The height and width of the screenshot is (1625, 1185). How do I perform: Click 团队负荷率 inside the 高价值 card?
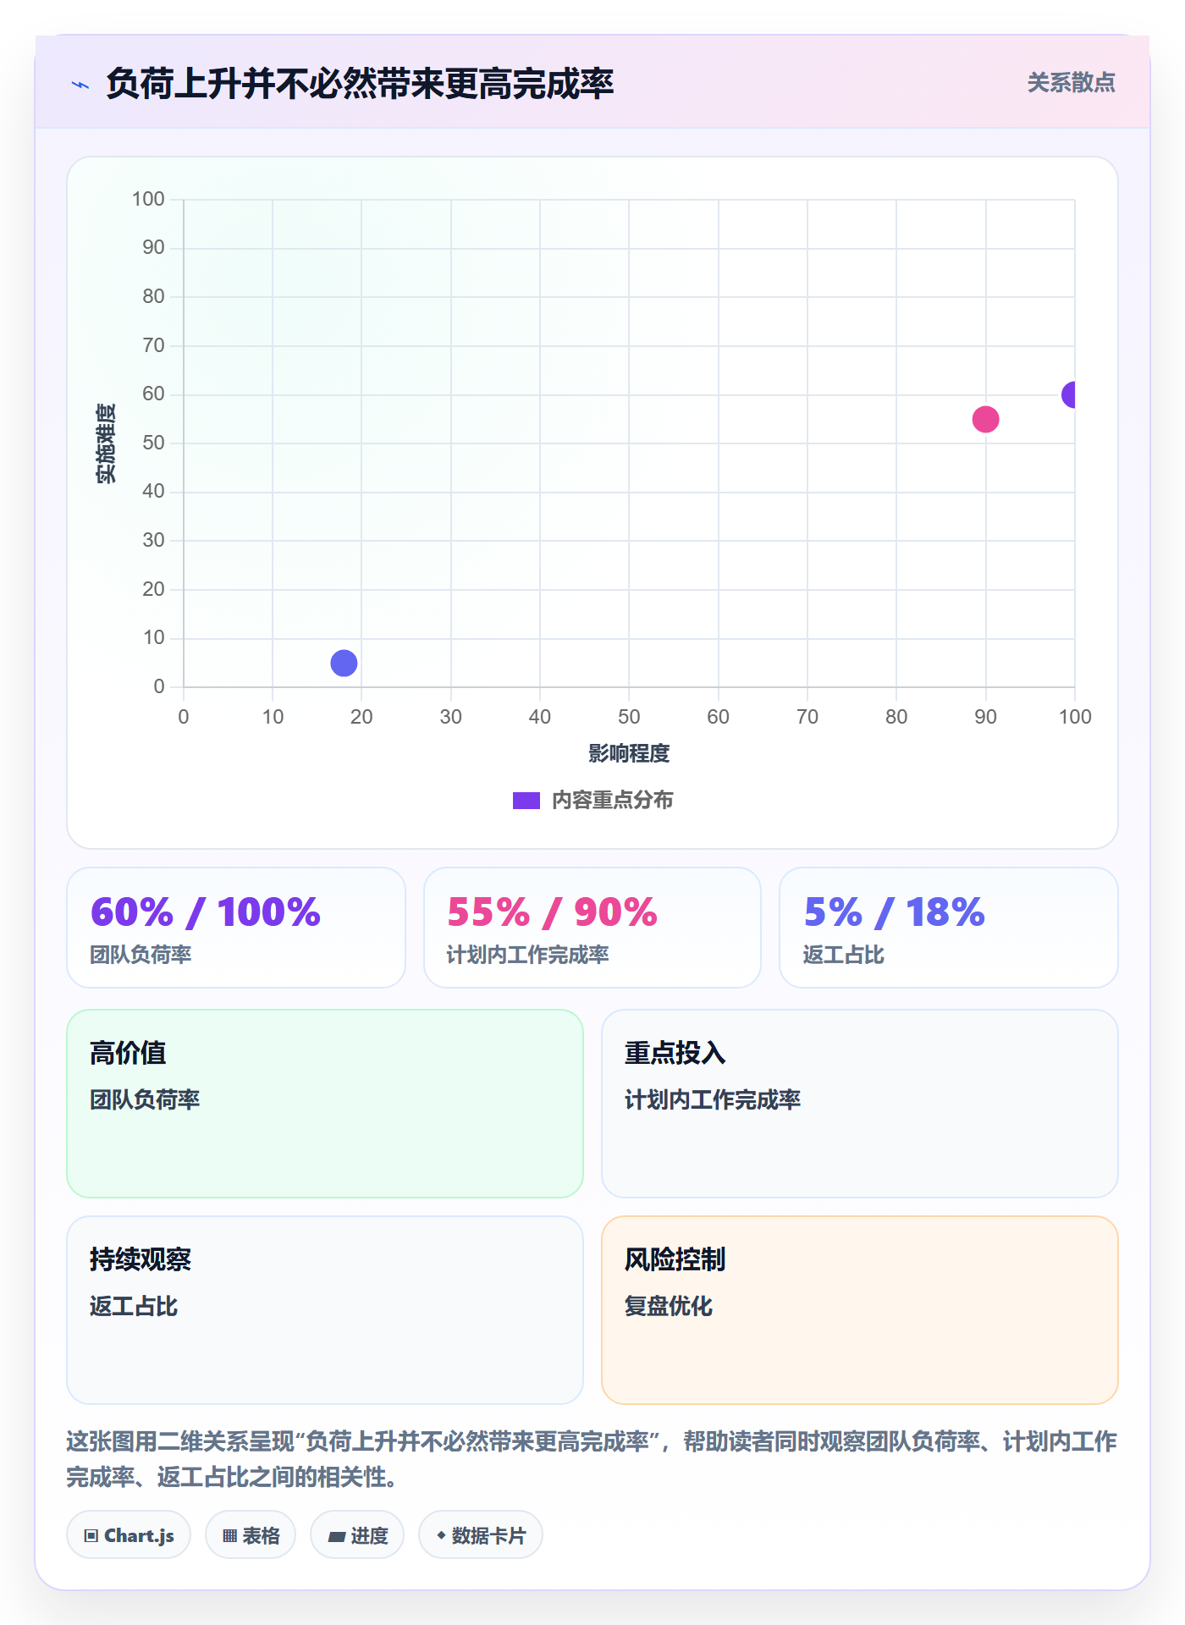coord(145,1099)
